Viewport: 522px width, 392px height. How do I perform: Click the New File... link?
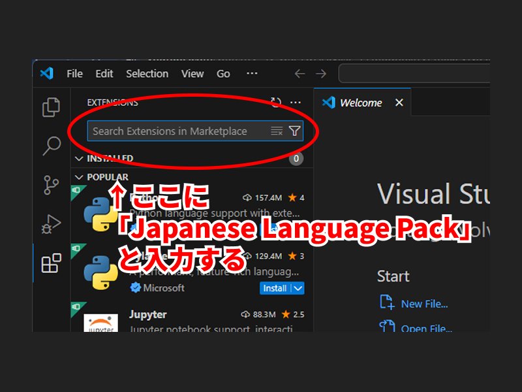425,304
